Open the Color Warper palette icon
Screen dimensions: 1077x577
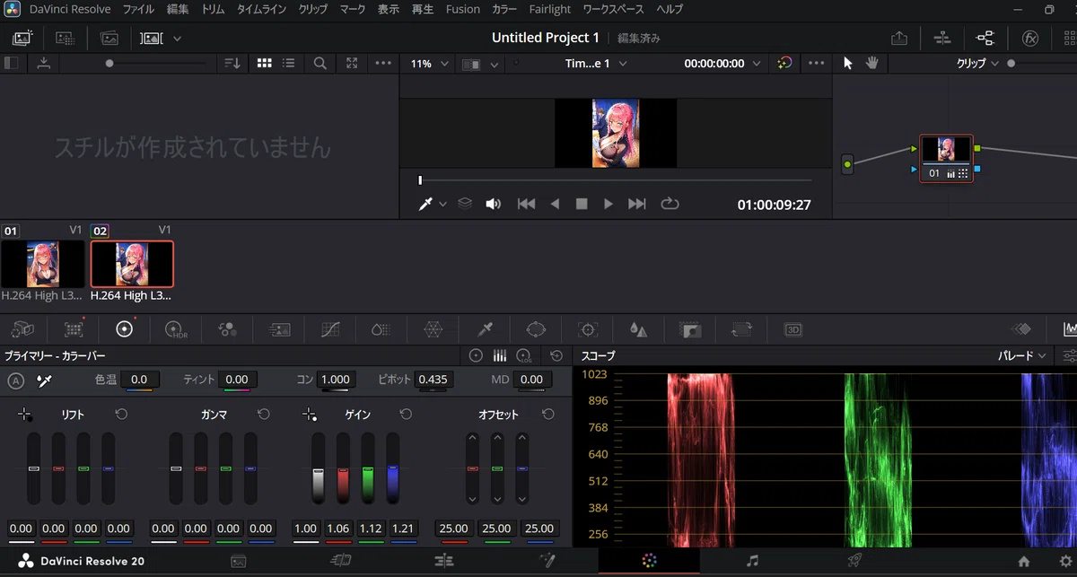tap(433, 329)
